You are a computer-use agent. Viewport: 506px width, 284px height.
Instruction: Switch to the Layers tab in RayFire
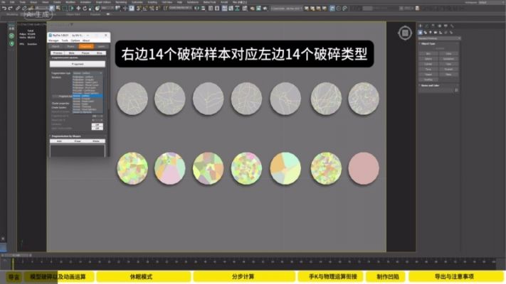coord(101,46)
